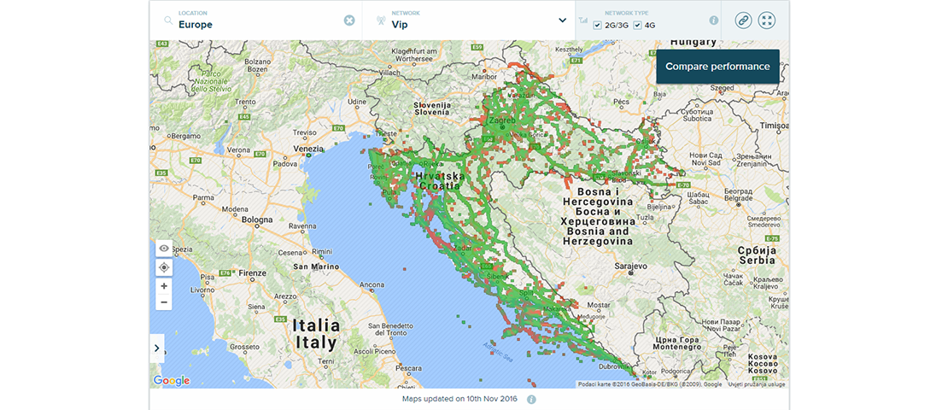Open the network type info icon
Viewport: 948px width, 410px height.
pyautogui.click(x=713, y=20)
